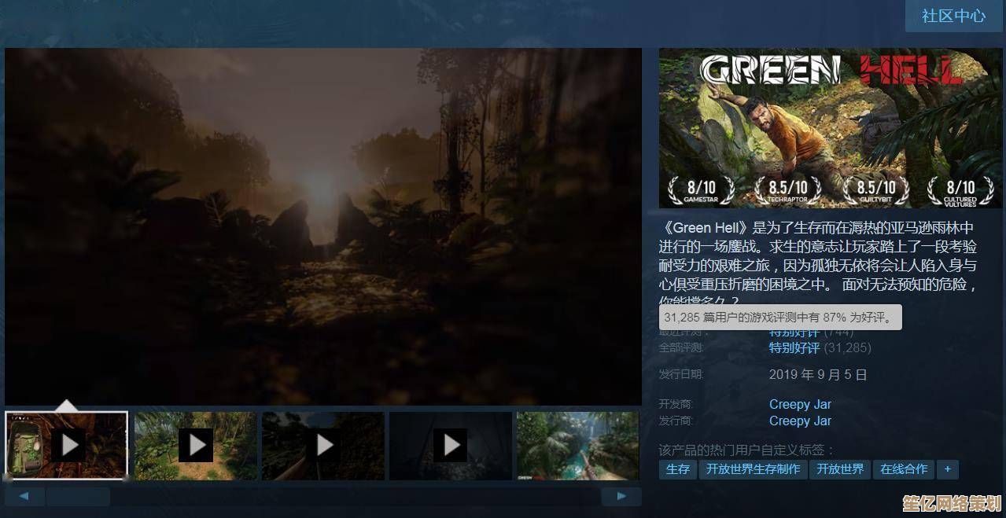Open publisher Creepy Jar link
1006x518 pixels.
800,421
